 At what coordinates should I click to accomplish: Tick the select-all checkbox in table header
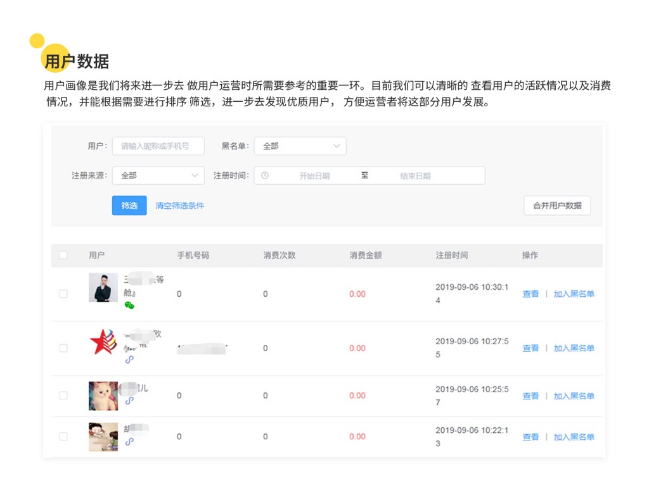63,255
